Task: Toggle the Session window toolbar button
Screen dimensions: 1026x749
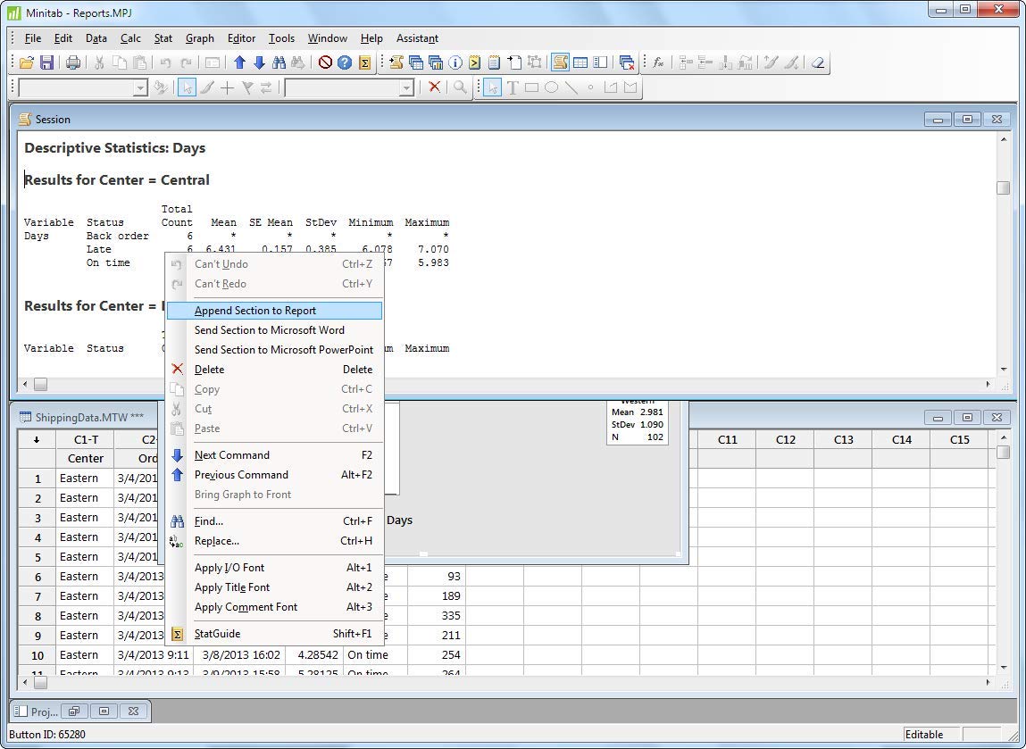Action: click(x=560, y=62)
